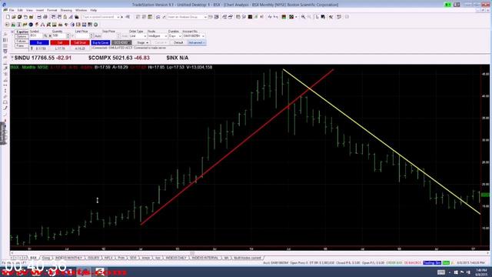Open the Window menu
492x277 pixels.
pos(81,10)
